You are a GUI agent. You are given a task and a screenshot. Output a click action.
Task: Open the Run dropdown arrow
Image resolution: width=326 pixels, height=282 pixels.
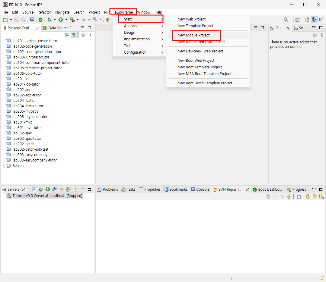(66, 20)
